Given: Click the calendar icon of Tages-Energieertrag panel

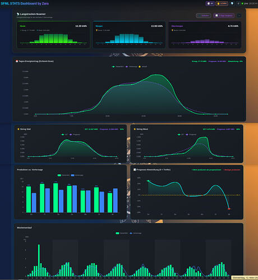Looking at the screenshot, I should 17,61.
